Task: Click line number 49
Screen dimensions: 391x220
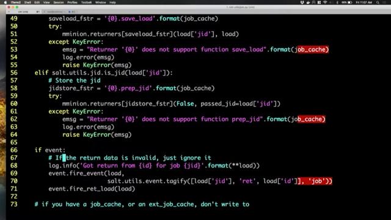Action: coord(14,19)
